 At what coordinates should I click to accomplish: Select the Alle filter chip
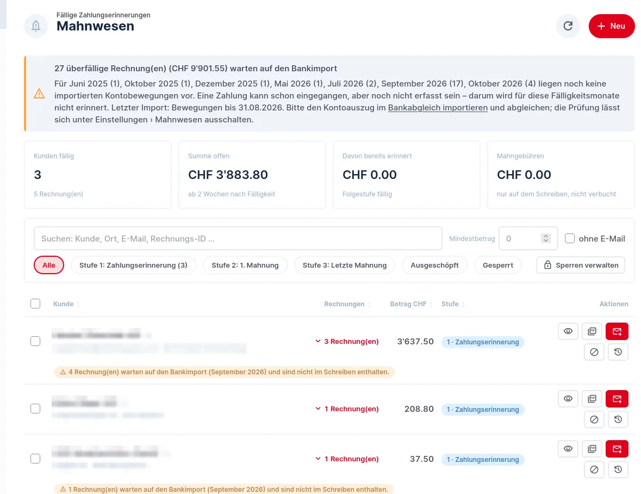[x=48, y=265]
